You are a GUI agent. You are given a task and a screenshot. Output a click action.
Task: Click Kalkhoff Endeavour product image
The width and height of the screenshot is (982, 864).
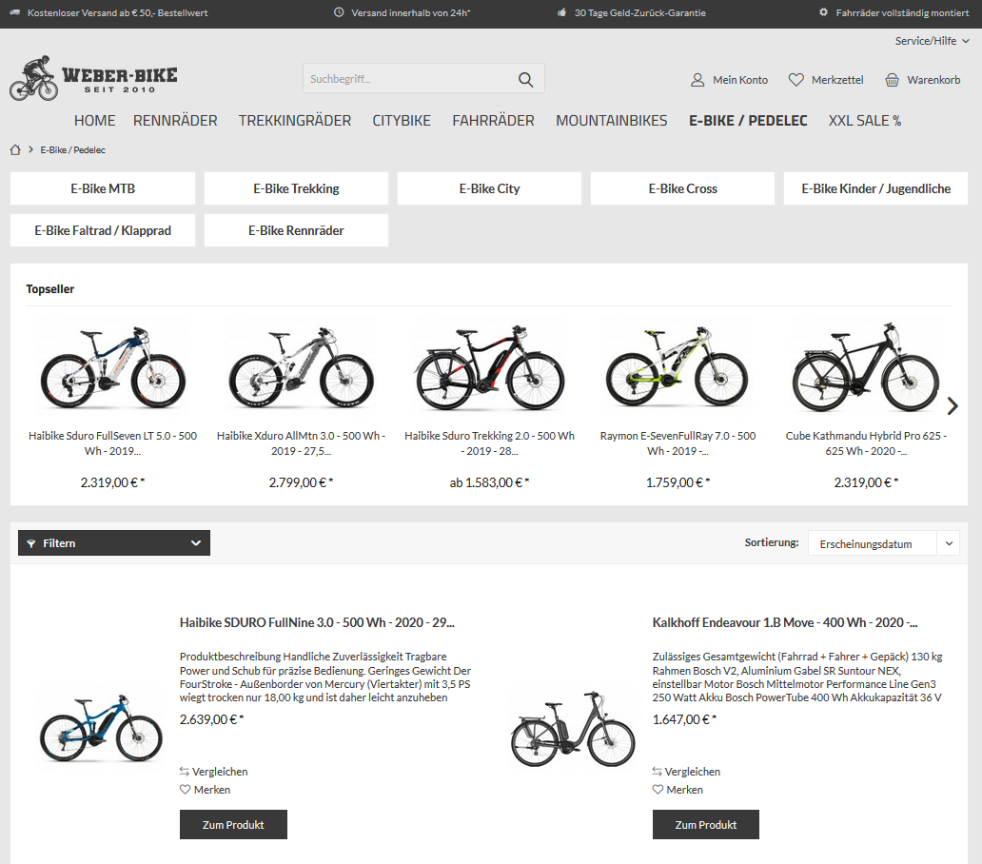coord(573,729)
